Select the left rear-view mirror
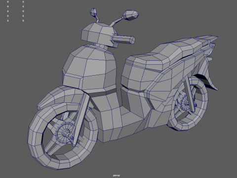This screenshot has height=178, width=237. tap(94, 12)
